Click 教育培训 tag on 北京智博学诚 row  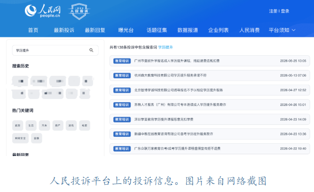pos(122,90)
